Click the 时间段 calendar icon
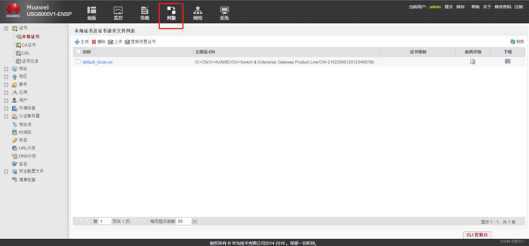Screen dimensions: 529x246 (x=15, y=132)
